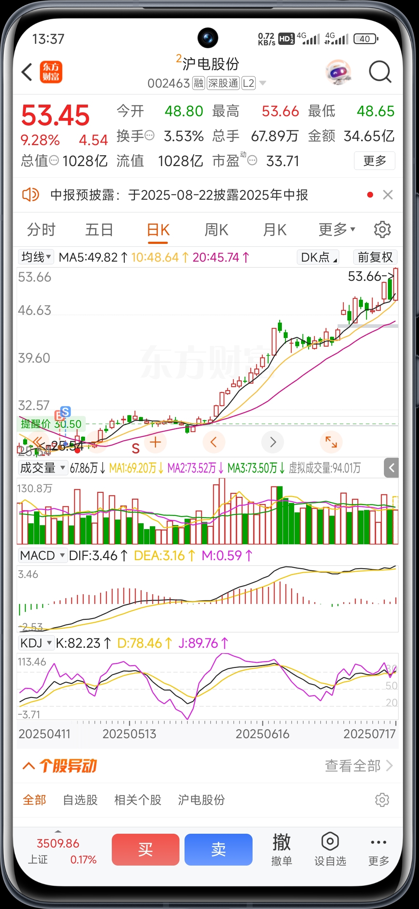Expand the stock code dropdown triangle
The width and height of the screenshot is (419, 909).
pyautogui.click(x=263, y=83)
